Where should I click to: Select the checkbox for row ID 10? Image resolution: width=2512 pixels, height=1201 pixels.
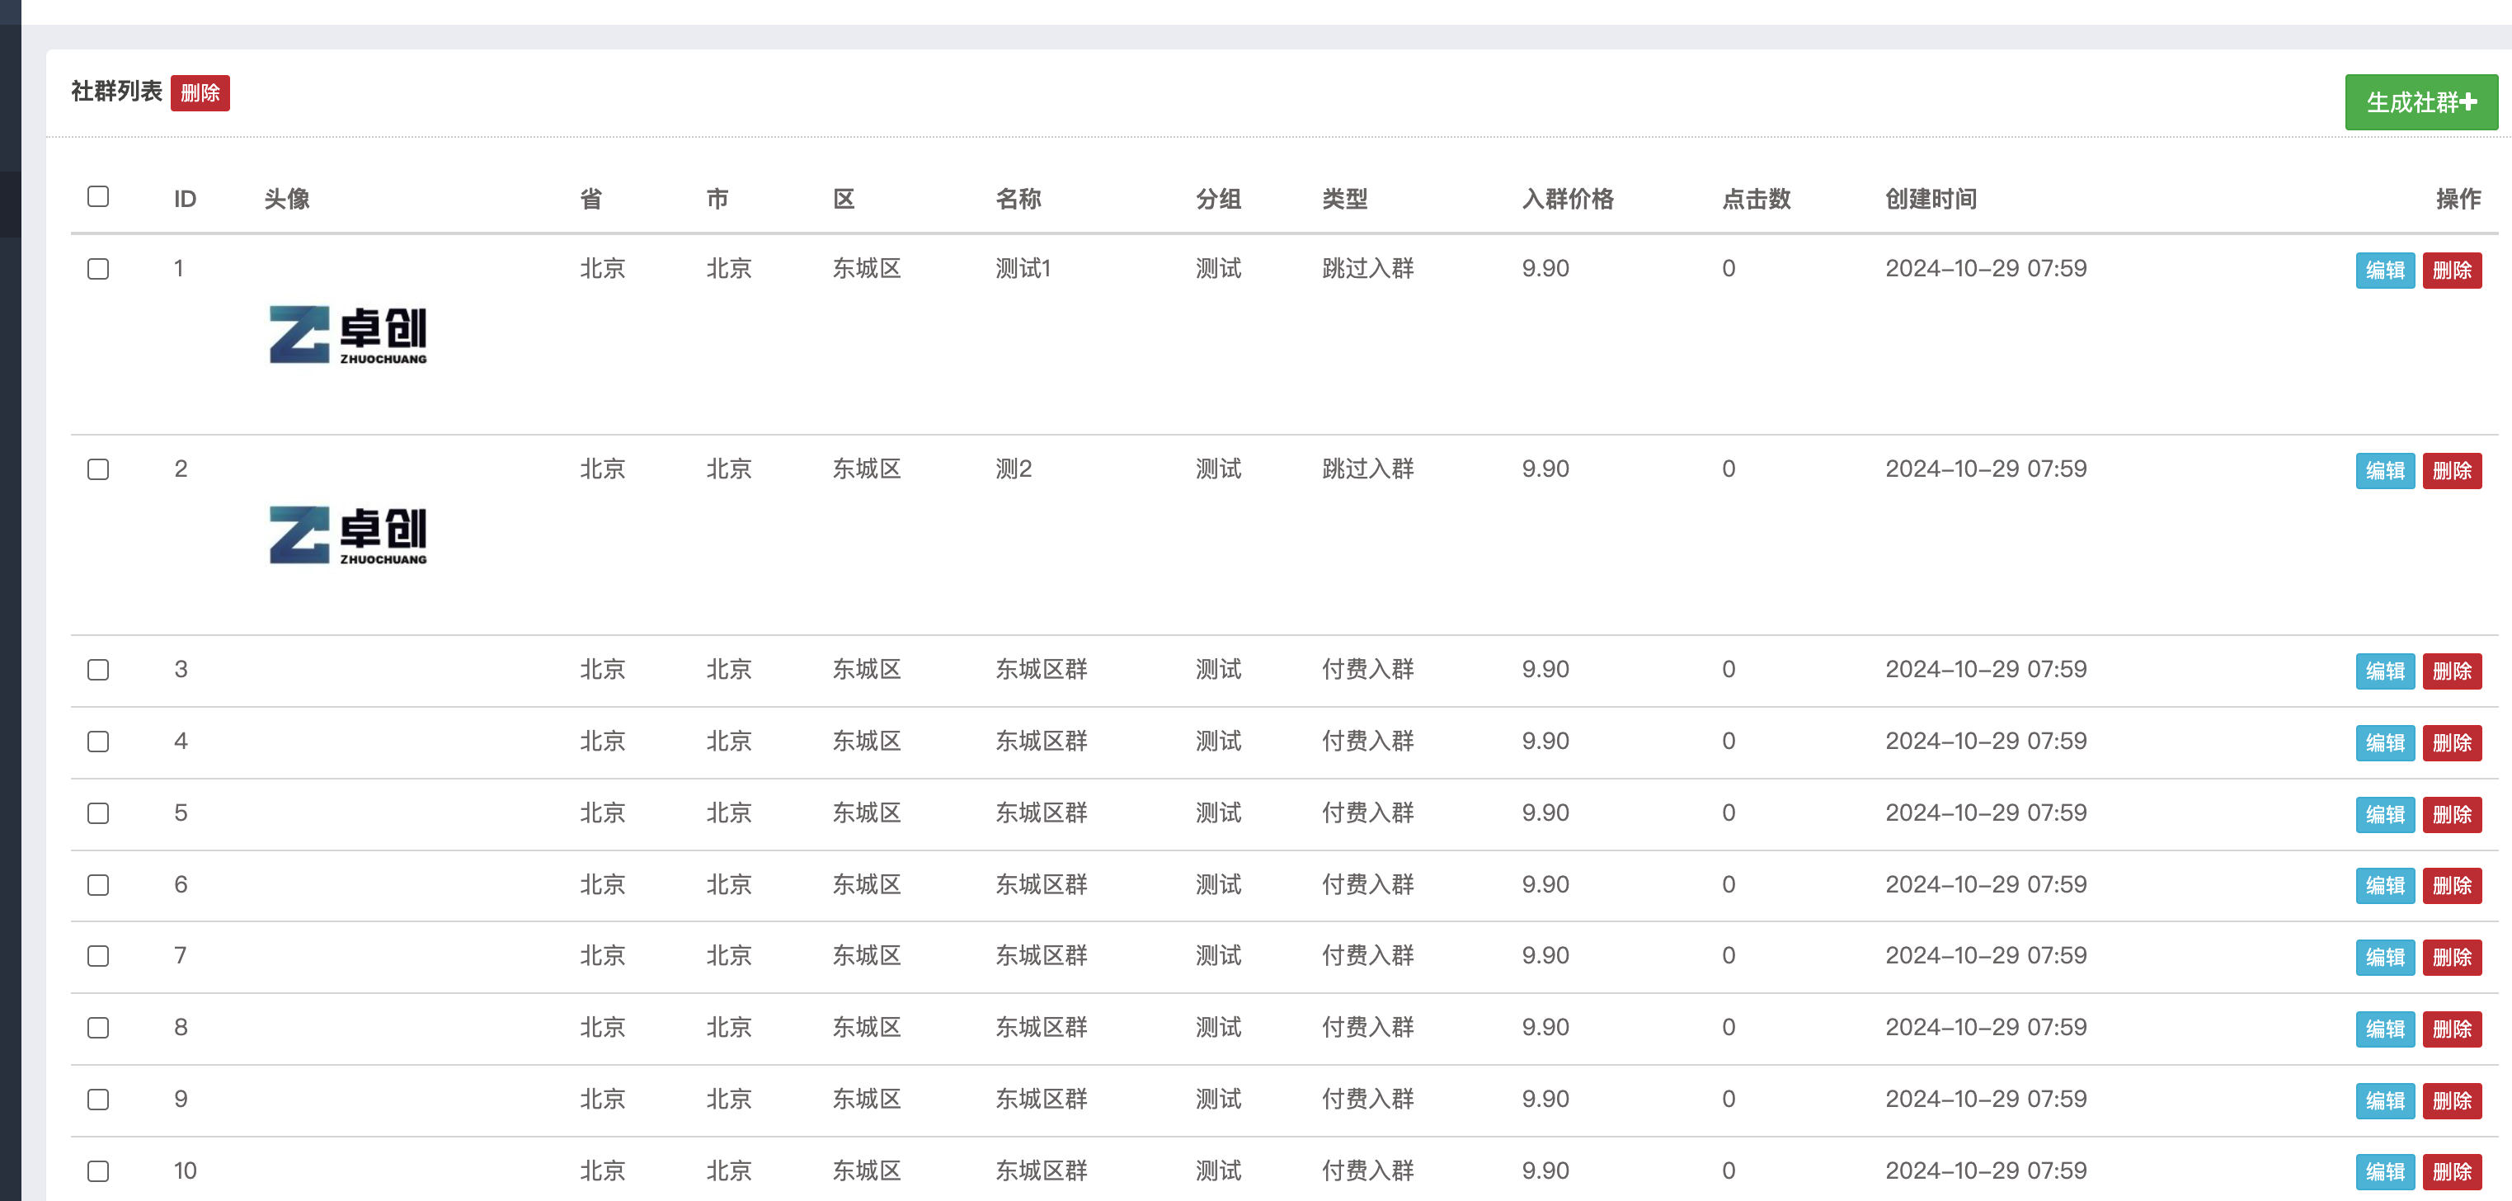point(98,1170)
